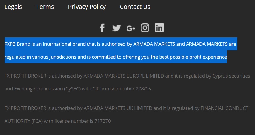
Task: Click the text AUTHORITY (FCA)
Action: tap(23, 121)
